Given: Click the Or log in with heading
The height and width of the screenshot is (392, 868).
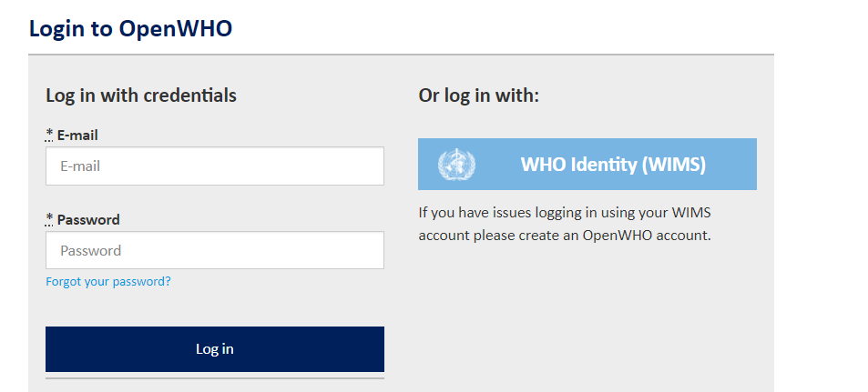Looking at the screenshot, I should click(479, 95).
